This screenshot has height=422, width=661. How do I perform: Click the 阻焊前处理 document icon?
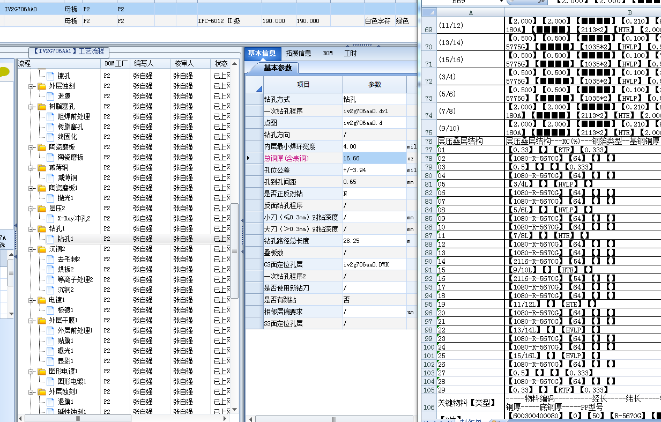point(51,116)
